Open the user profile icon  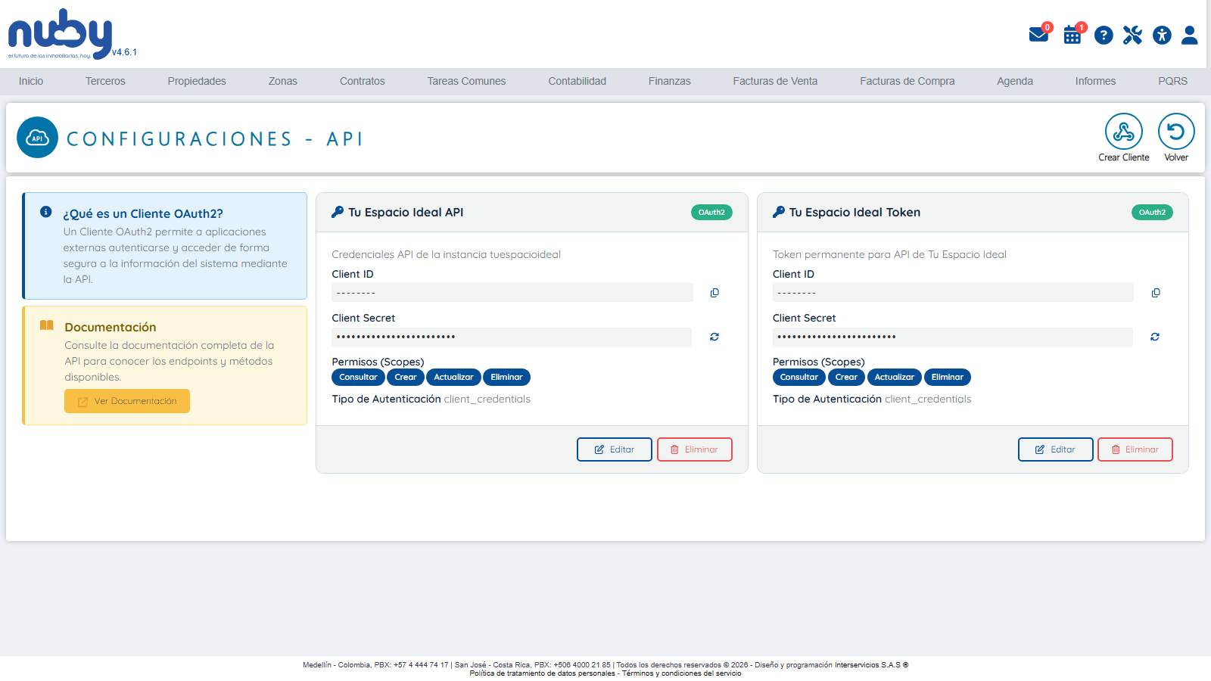click(x=1190, y=35)
